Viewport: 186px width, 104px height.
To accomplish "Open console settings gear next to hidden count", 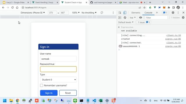I will point(183,18).
